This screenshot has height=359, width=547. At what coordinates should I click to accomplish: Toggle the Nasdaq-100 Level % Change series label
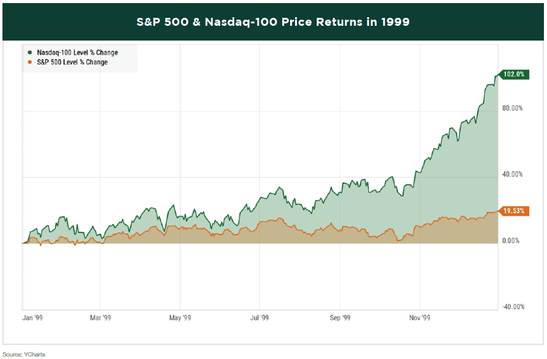tap(77, 53)
